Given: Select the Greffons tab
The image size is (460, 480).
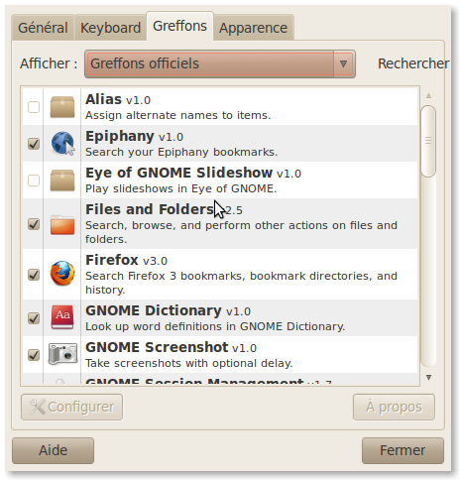Looking at the screenshot, I should coord(179,26).
